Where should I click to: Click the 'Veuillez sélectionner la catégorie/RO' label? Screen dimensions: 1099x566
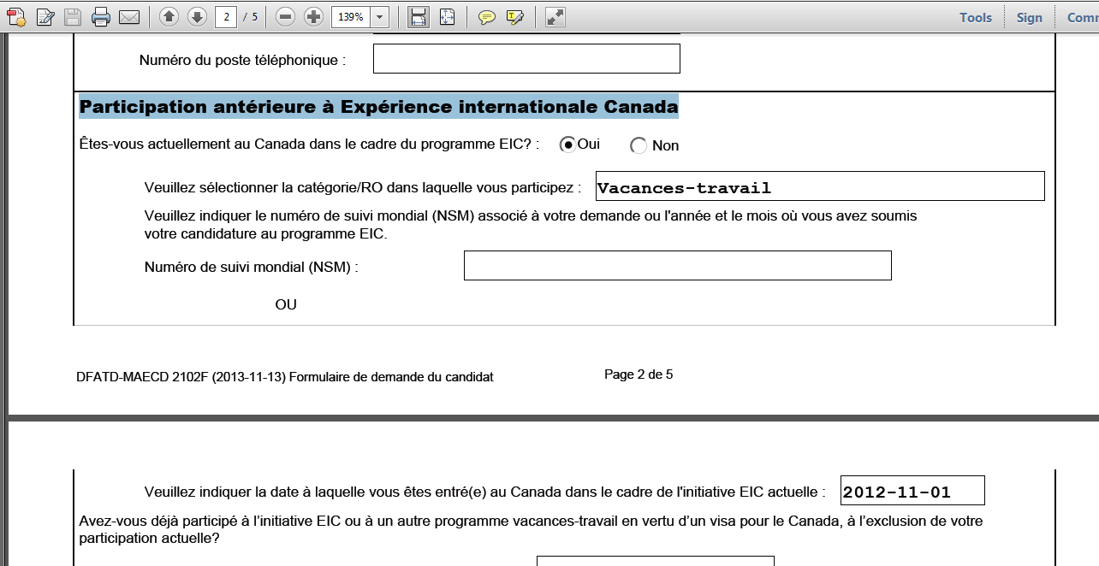coord(363,187)
